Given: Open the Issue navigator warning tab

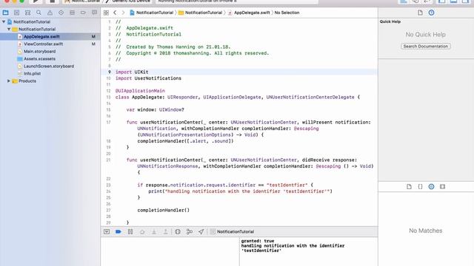Looking at the screenshot, I should pos(50,13).
